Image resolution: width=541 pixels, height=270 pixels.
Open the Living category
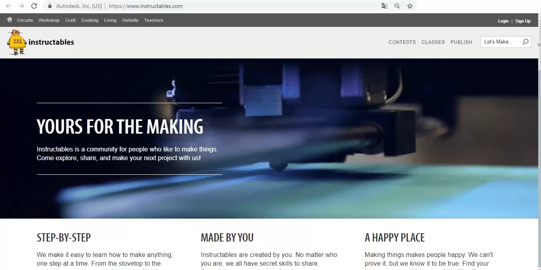(x=110, y=20)
